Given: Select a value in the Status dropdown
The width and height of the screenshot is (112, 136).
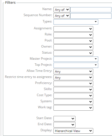Looking at the screenshot, I should pyautogui.click(x=73, y=53).
